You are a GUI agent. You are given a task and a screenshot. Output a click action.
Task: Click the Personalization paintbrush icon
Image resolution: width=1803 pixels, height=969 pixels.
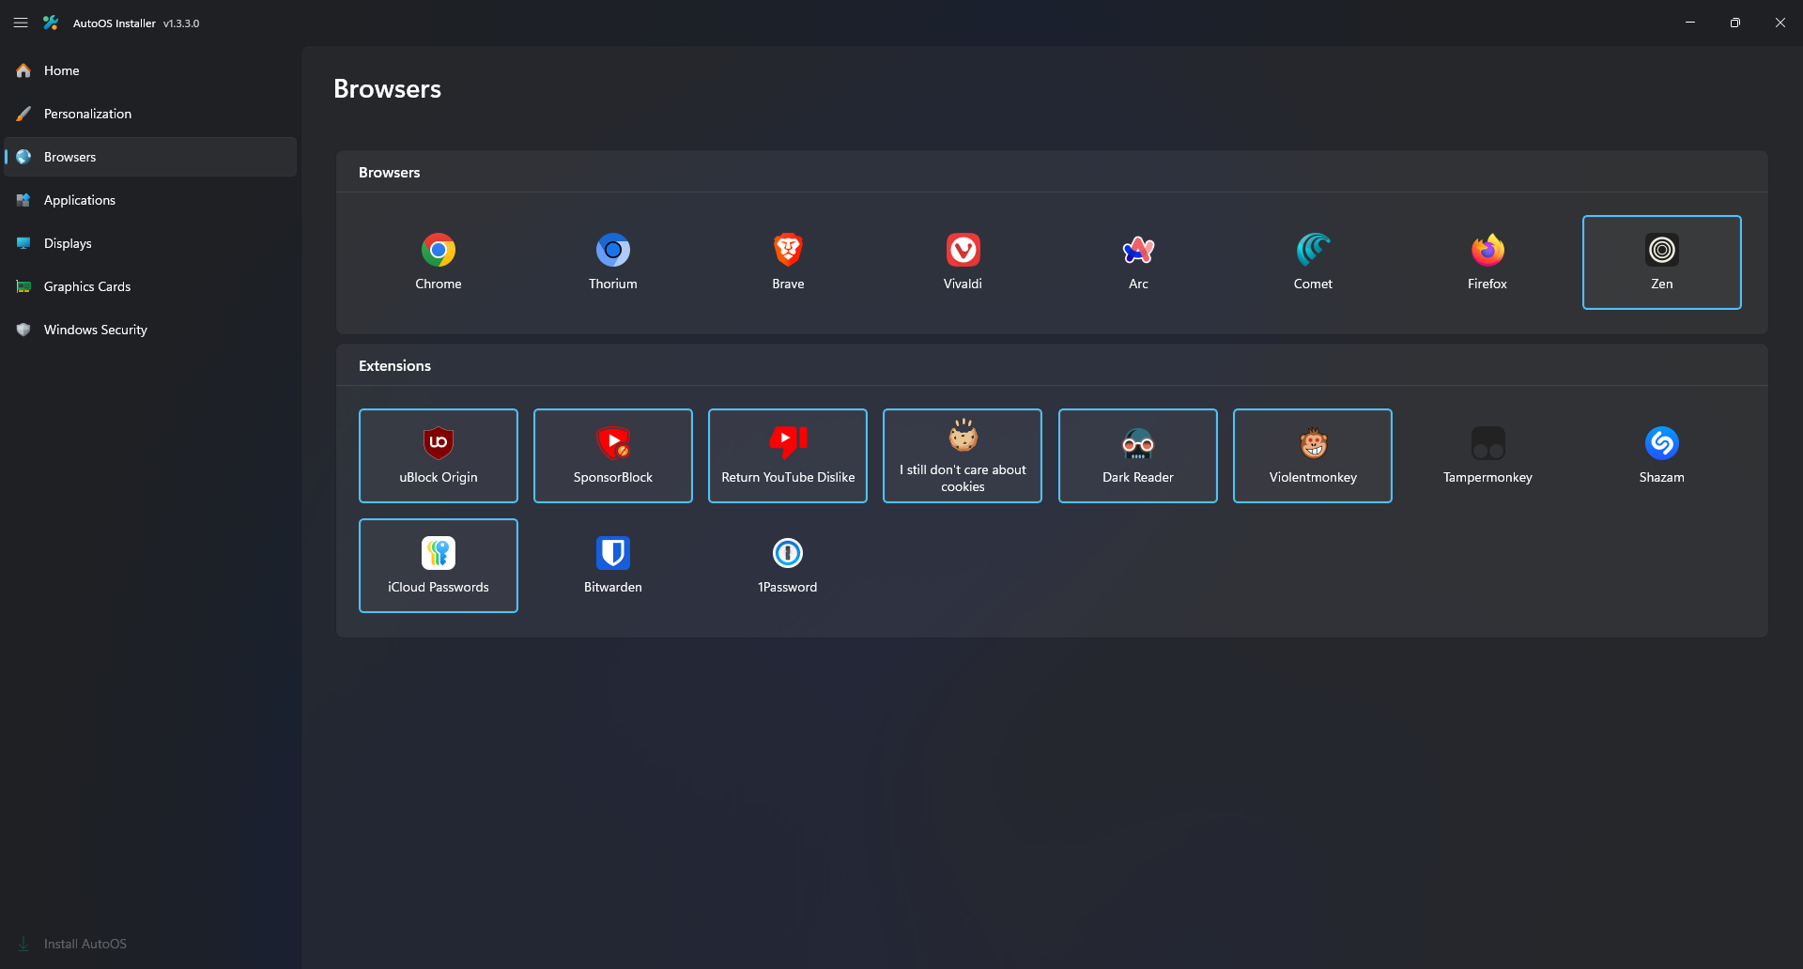click(x=23, y=114)
